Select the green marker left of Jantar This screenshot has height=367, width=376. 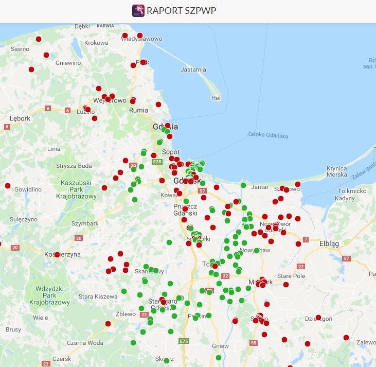[243, 185]
